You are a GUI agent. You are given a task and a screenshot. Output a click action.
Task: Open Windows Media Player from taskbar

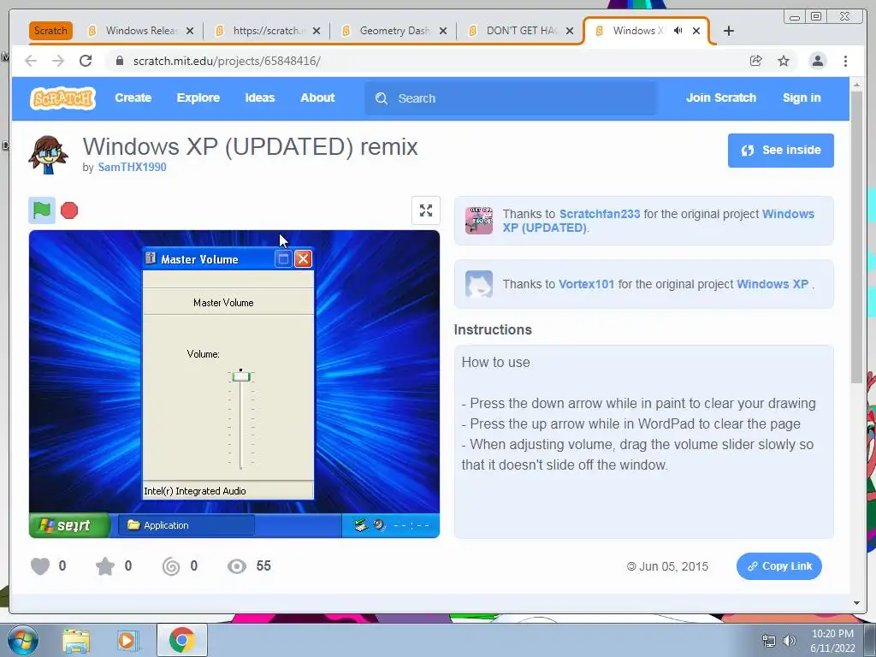click(x=127, y=640)
